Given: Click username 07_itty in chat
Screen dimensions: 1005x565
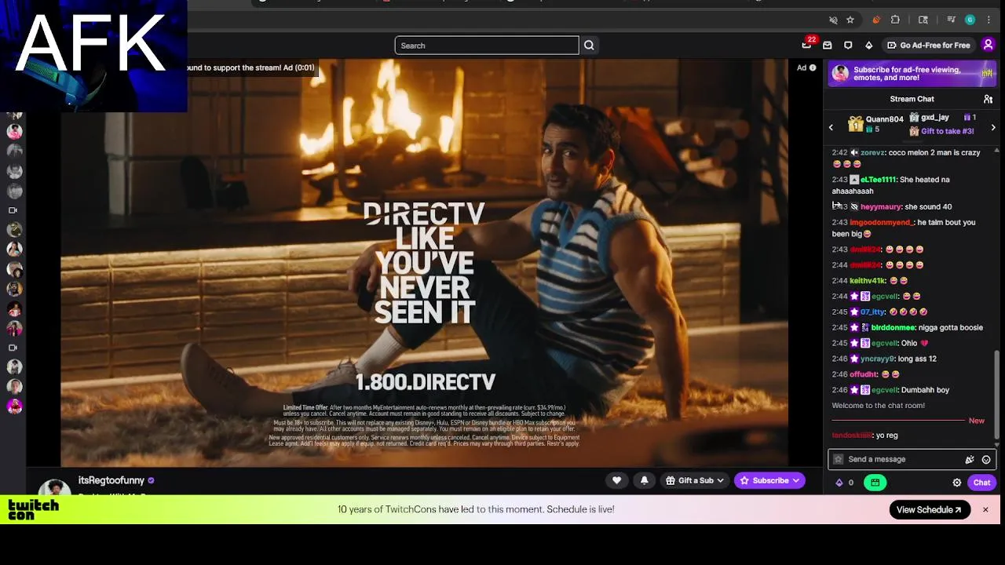Looking at the screenshot, I should [x=872, y=312].
